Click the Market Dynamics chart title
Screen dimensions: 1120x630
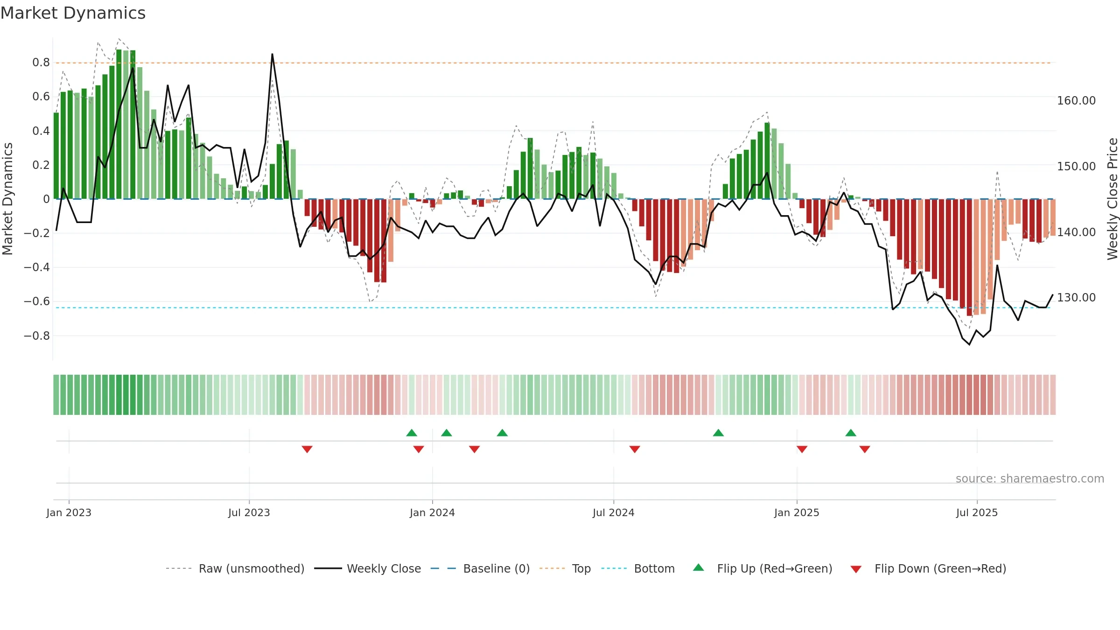[73, 13]
